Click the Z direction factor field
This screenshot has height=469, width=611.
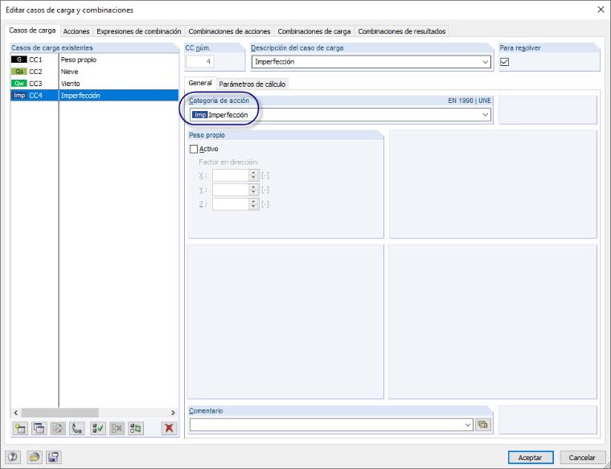[231, 204]
